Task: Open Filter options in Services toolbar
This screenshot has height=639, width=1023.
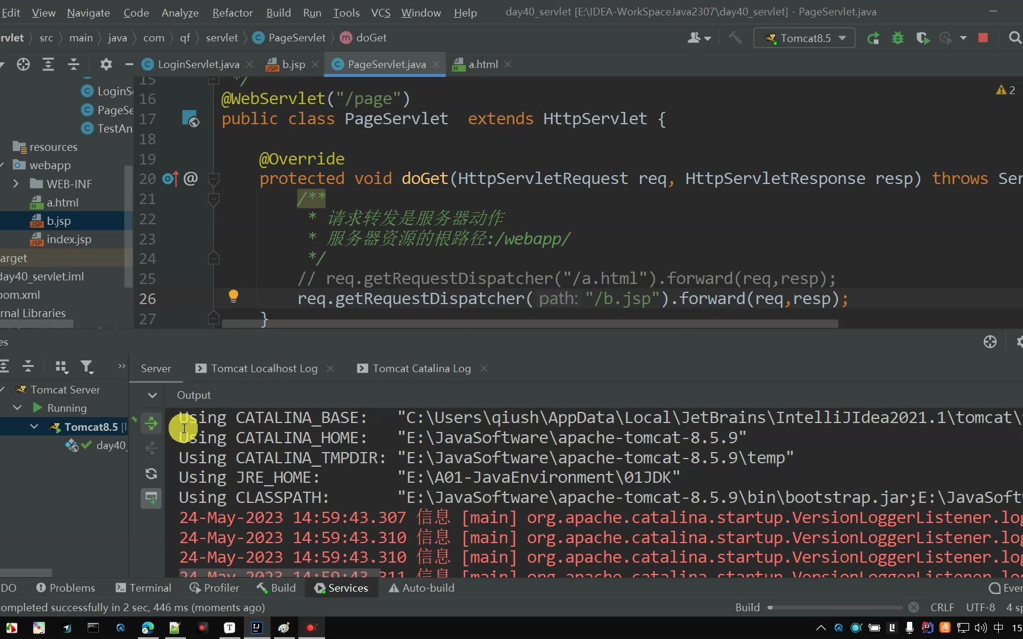Action: coord(87,367)
